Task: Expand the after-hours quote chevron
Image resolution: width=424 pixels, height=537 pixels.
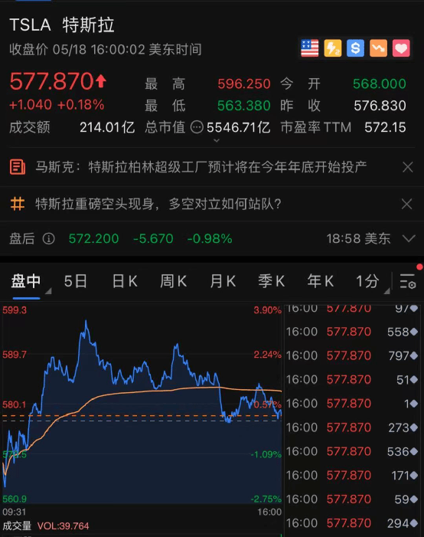Action: (409, 238)
